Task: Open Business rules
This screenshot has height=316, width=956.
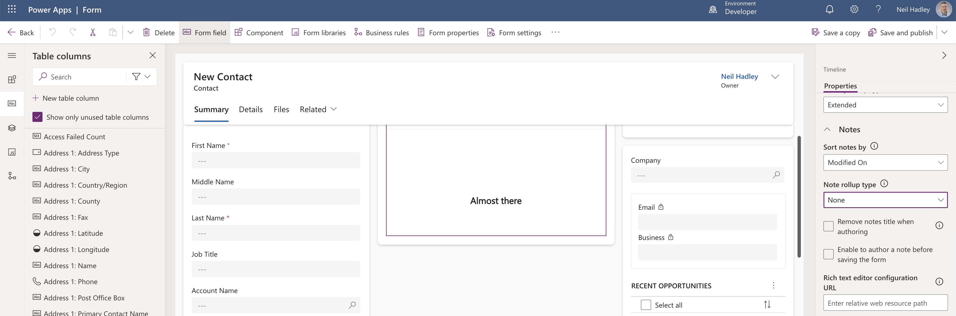Action: click(382, 33)
